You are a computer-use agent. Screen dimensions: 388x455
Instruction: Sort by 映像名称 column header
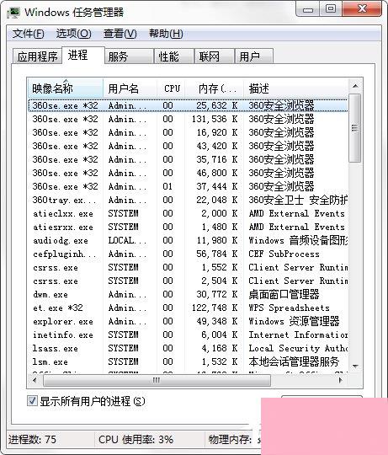pyautogui.click(x=66, y=88)
